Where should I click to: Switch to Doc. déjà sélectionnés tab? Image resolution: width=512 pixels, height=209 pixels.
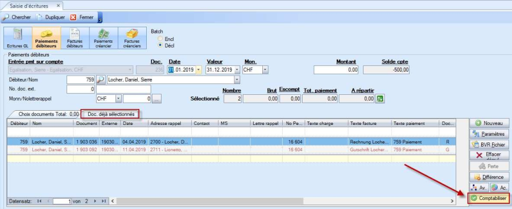[111, 115]
